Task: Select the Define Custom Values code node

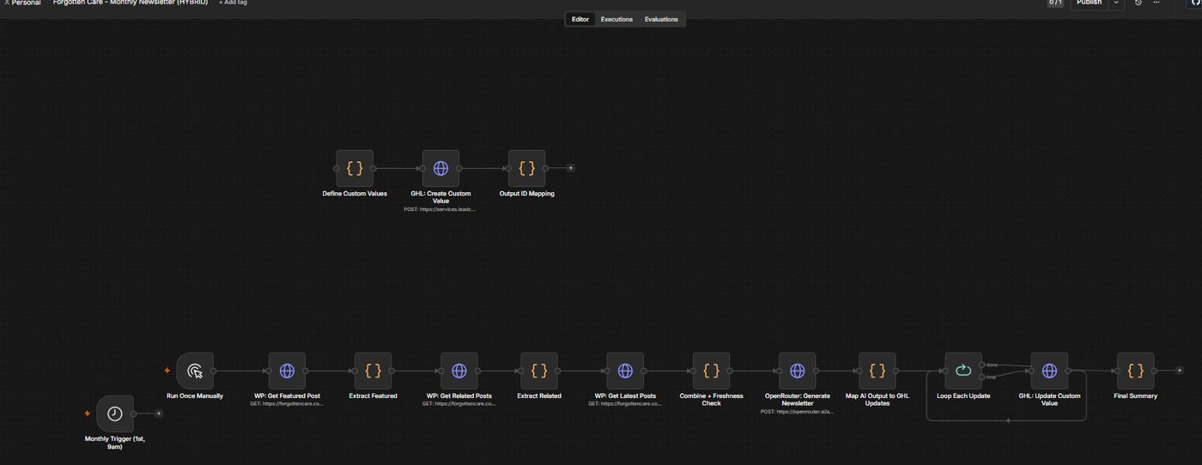Action: (355, 168)
